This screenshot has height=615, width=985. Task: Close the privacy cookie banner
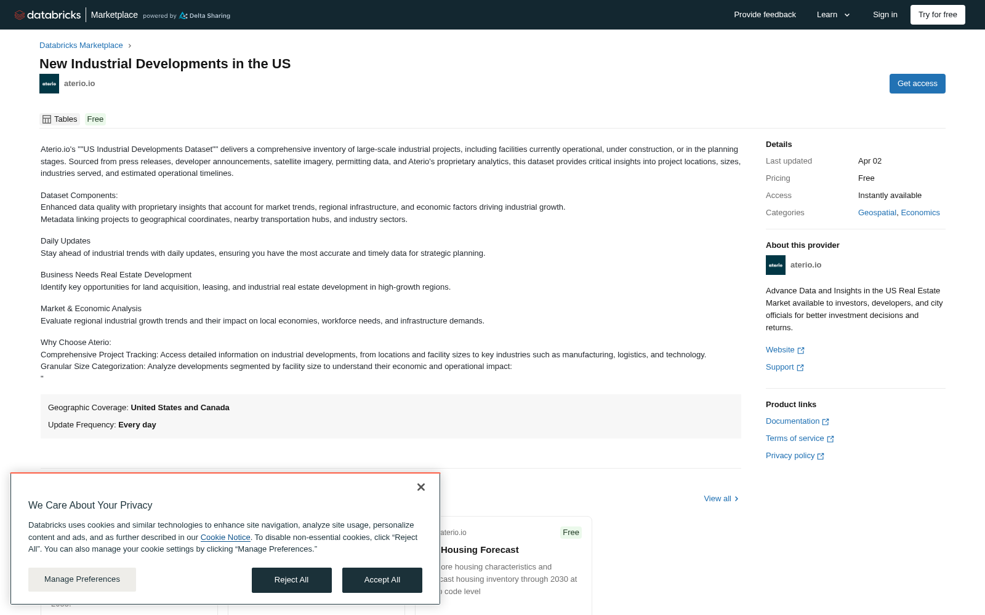point(421,487)
